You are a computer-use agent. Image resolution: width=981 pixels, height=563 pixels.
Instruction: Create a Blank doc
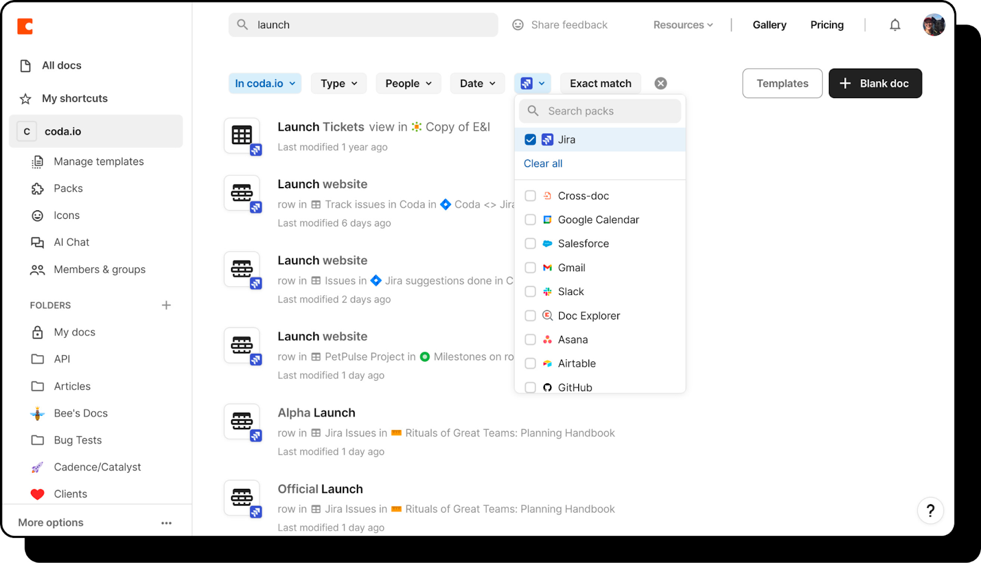click(x=875, y=83)
